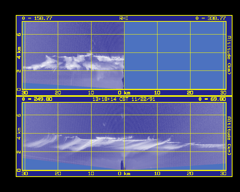Viewport: 240px width, 192px height.
Task: Click the '10' label on the 69.80 side of the lower panel
Action: pyautogui.click(x=157, y=174)
